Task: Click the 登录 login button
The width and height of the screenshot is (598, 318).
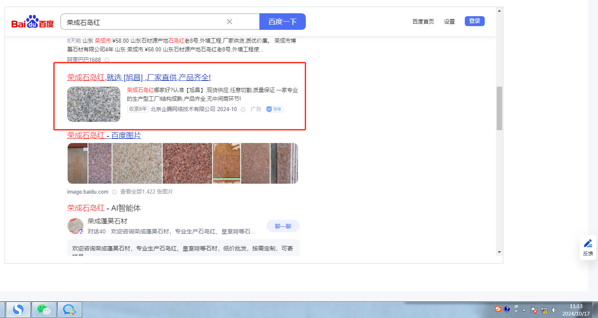Action: [x=475, y=21]
